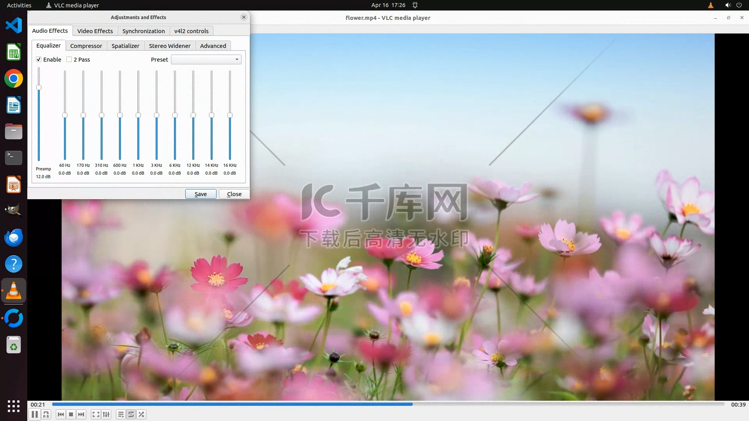Viewport: 749px width, 421px height.
Task: Open the system volume menu
Action: [x=728, y=5]
